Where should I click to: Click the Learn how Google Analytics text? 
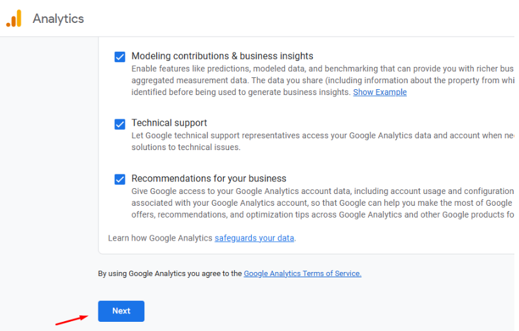[x=160, y=238]
